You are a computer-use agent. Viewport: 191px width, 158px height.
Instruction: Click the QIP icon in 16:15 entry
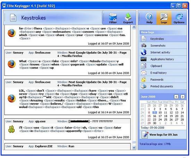pos(11,129)
